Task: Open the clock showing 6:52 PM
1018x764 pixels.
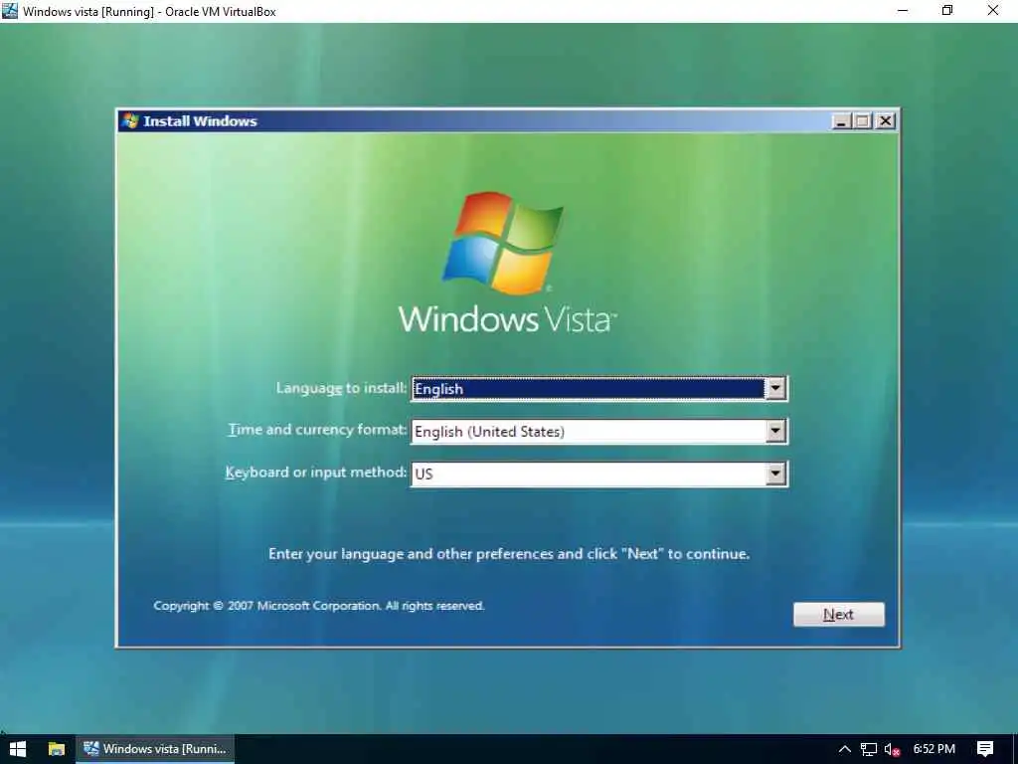Action: click(x=934, y=749)
